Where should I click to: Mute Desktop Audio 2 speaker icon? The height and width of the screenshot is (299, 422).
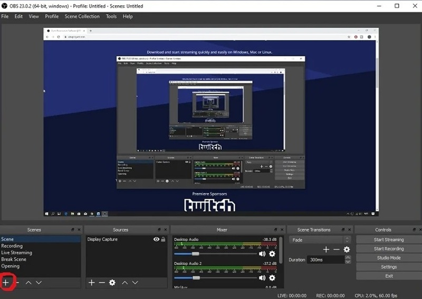coord(262,278)
